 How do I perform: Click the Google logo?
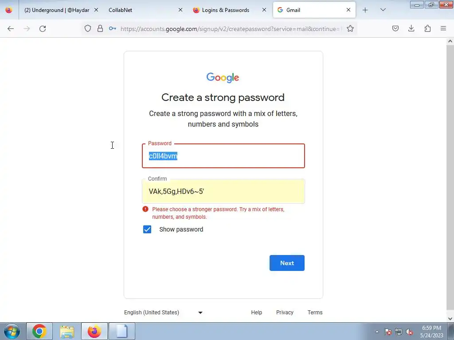click(x=223, y=77)
